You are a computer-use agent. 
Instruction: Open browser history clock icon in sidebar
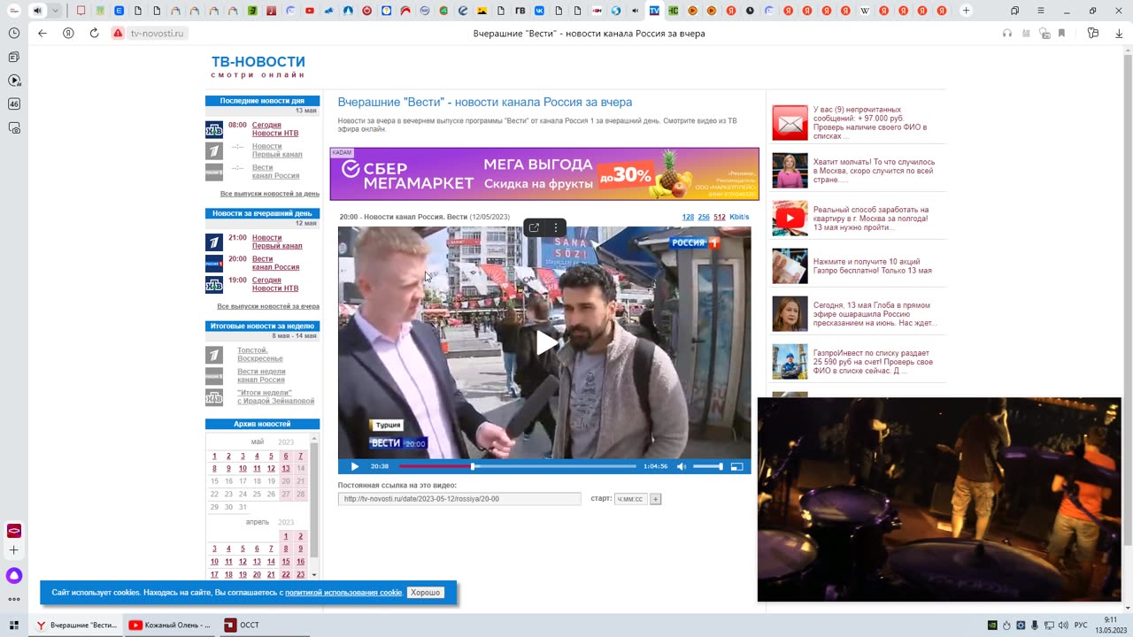coord(14,33)
